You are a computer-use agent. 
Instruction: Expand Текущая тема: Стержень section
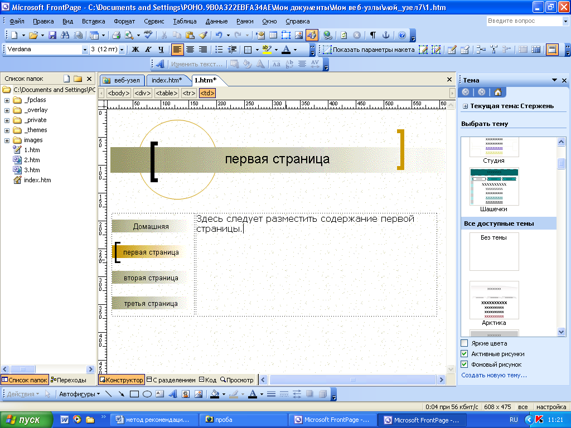pos(466,106)
